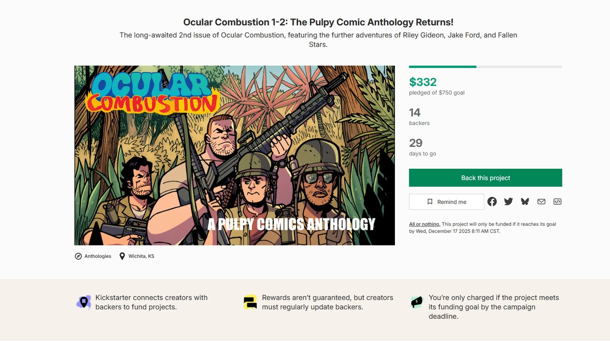Click the green dollar charge icon

click(417, 302)
